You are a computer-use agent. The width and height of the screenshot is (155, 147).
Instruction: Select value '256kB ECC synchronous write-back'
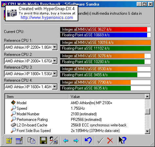coord(99,125)
